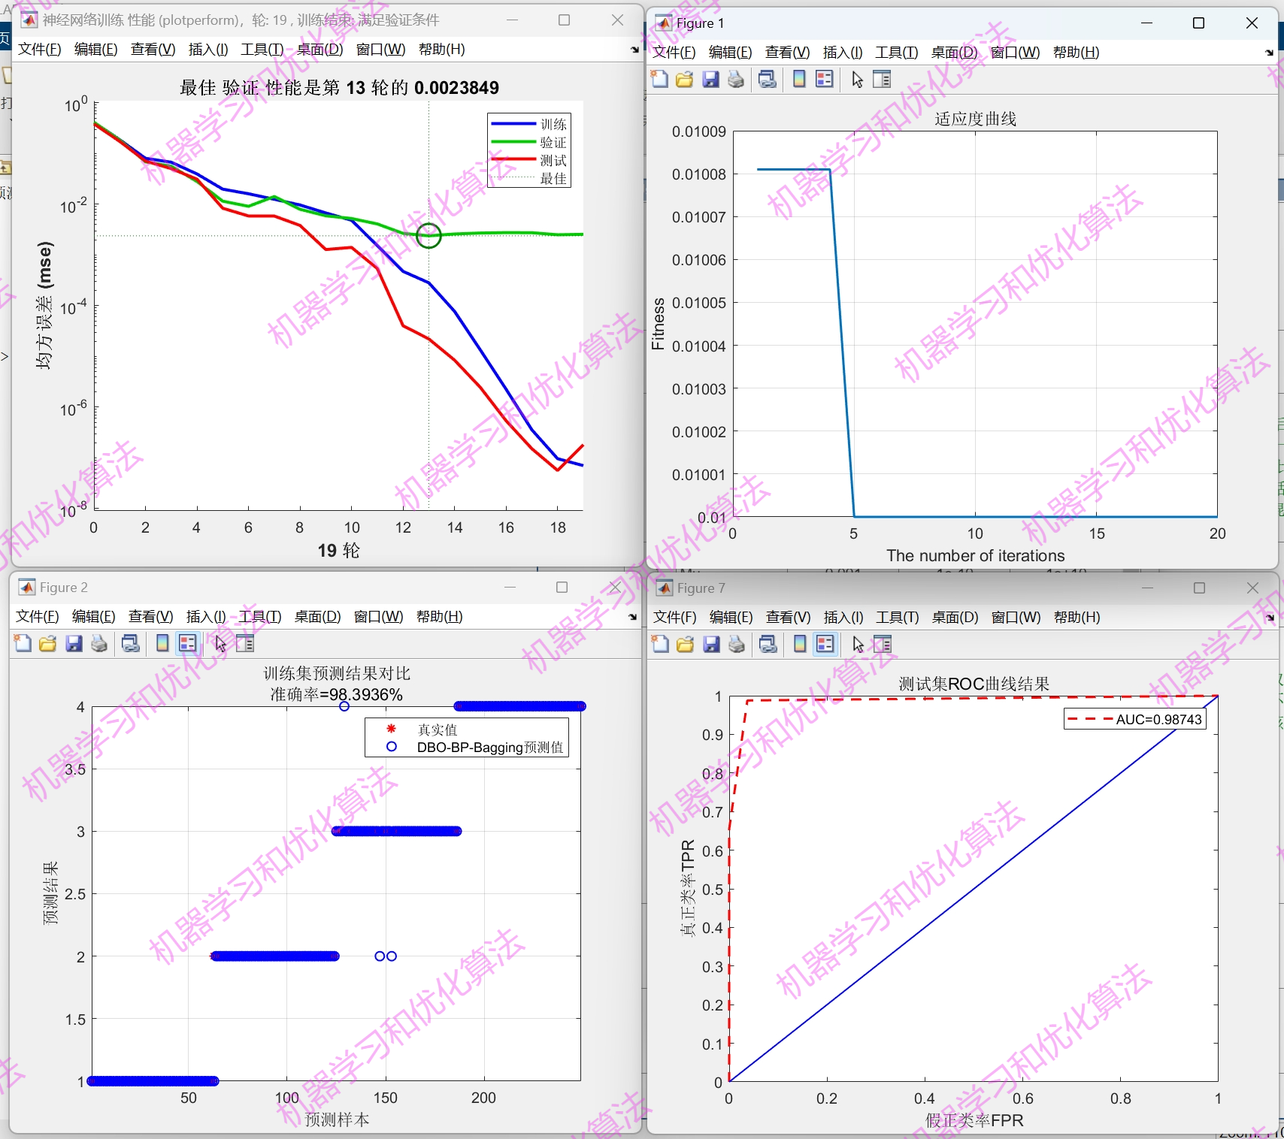
Task: Pick the colorbar gradient swatch in Figure 2 toolbar
Action: point(162,643)
